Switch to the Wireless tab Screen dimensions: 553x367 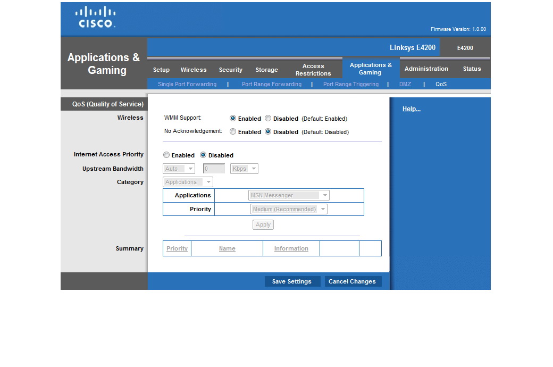pos(194,70)
